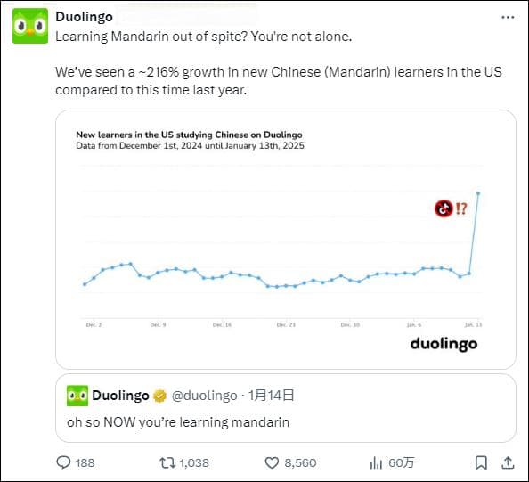Click the TikTok logo on chart
Viewport: 529px width, 482px height.
click(x=444, y=208)
